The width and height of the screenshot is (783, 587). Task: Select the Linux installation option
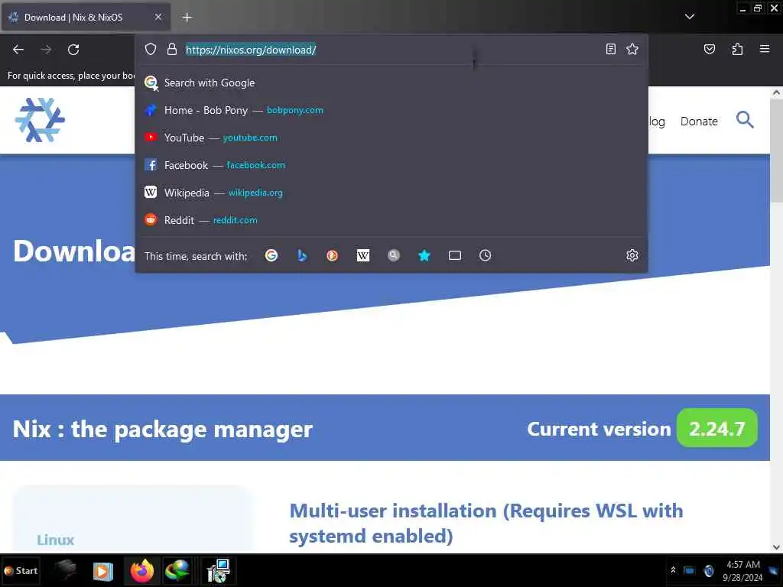(55, 540)
